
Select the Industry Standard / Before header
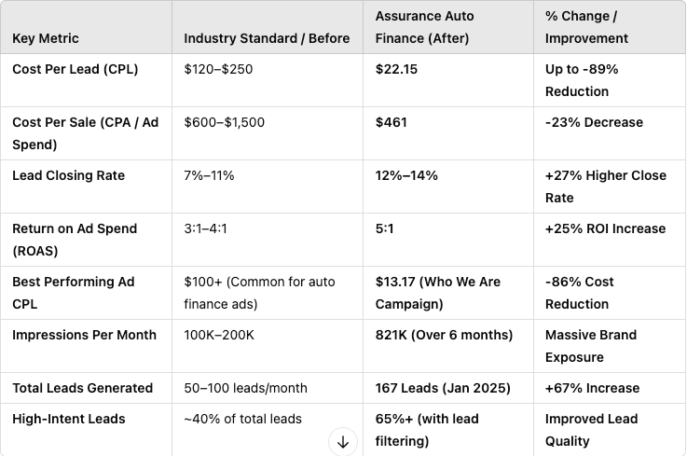click(x=267, y=38)
